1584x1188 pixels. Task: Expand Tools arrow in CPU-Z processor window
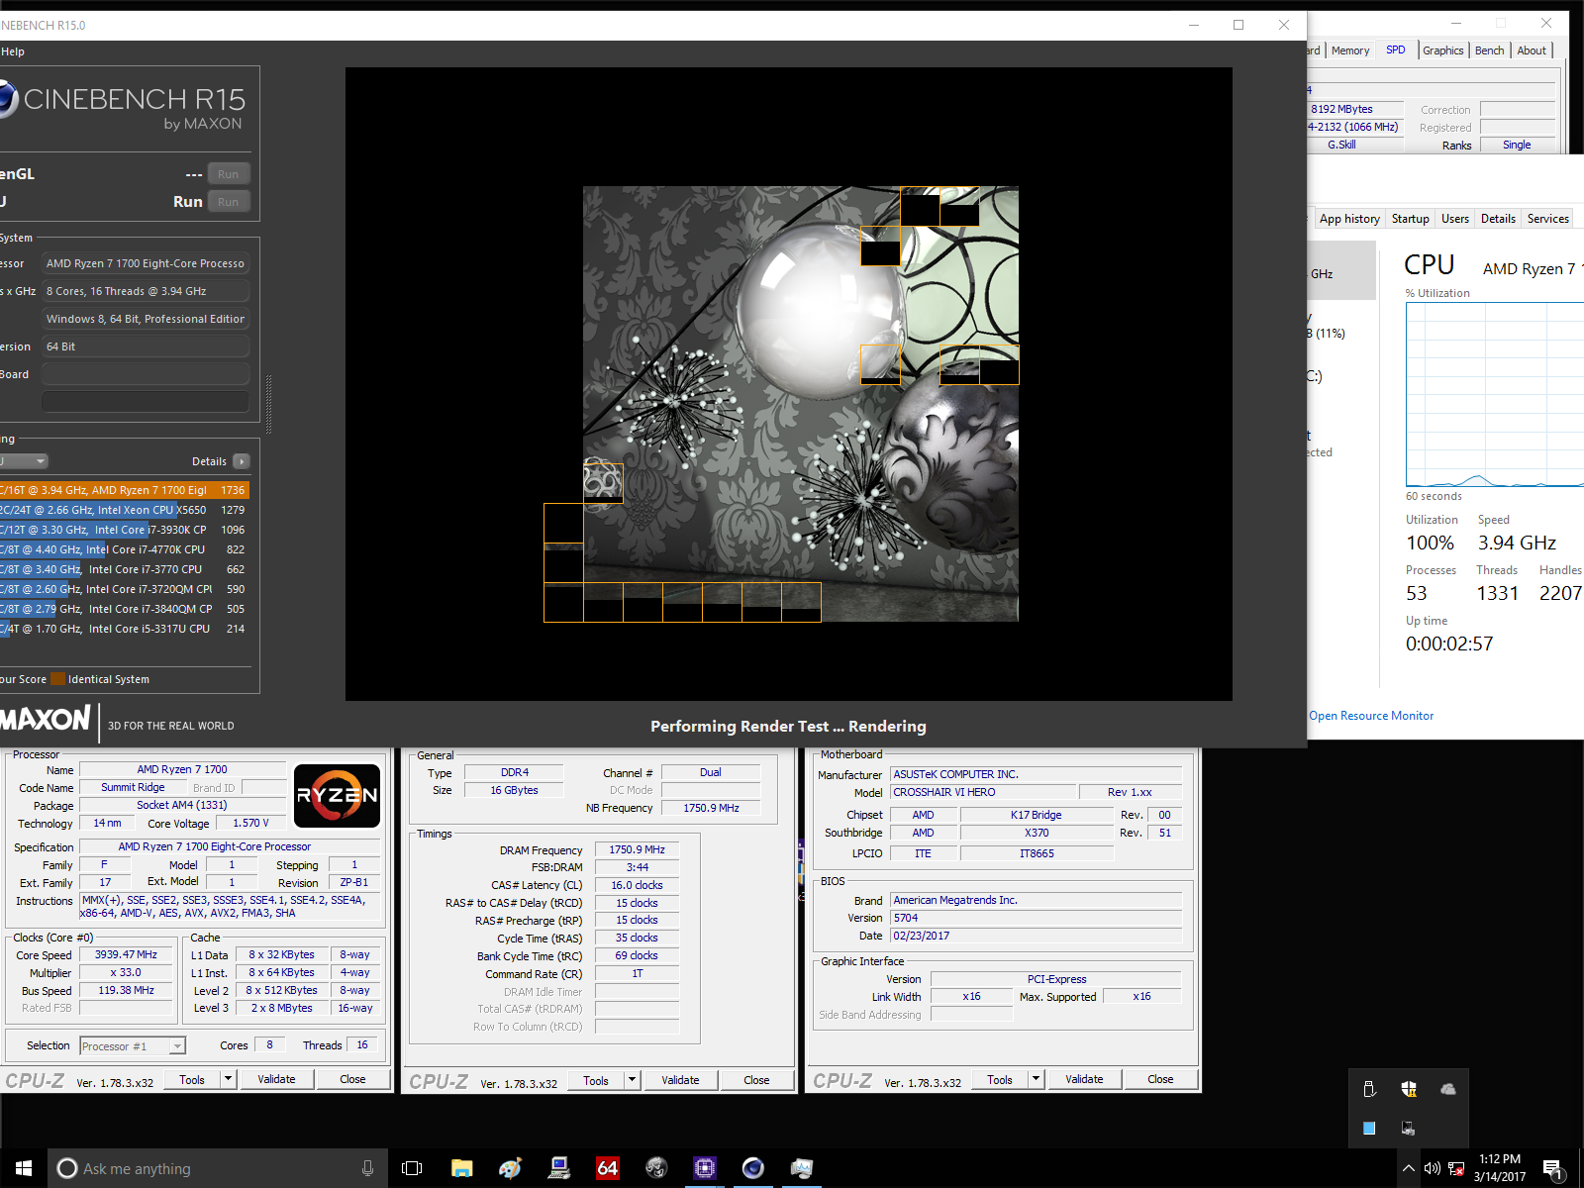(x=228, y=1079)
